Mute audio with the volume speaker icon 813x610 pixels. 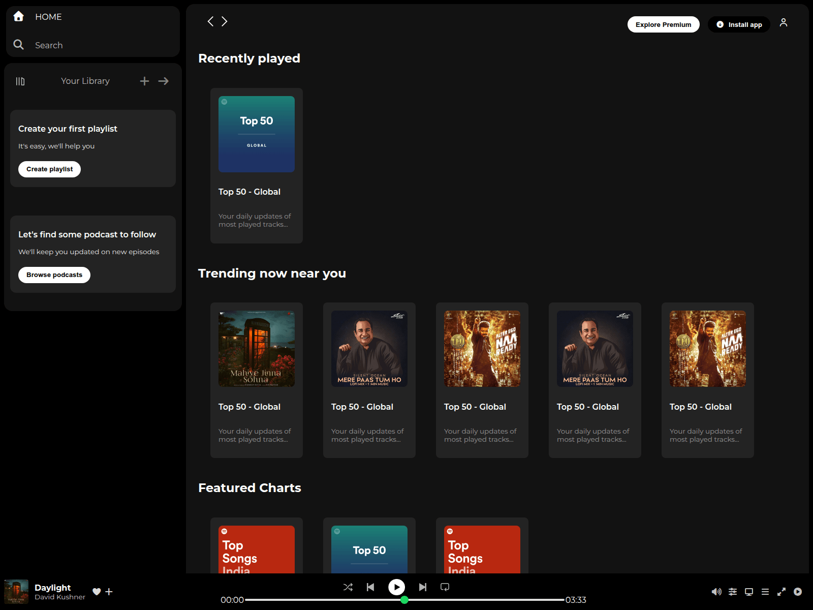point(716,592)
